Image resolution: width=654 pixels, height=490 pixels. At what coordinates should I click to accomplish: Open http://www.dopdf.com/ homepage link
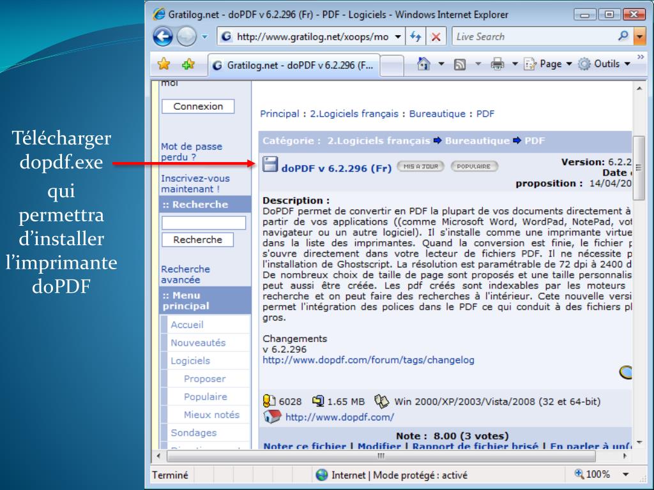coord(340,417)
